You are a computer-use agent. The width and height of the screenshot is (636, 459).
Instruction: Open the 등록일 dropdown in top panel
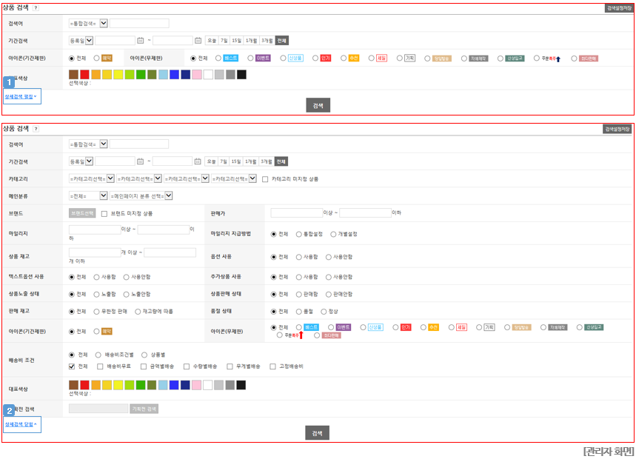pos(81,41)
